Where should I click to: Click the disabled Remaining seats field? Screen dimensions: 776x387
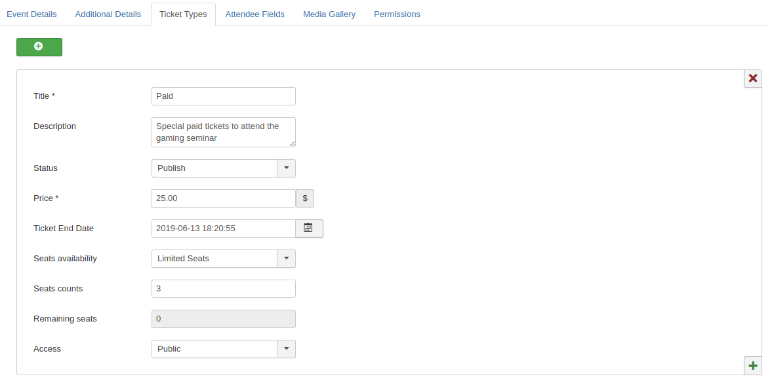coord(224,319)
